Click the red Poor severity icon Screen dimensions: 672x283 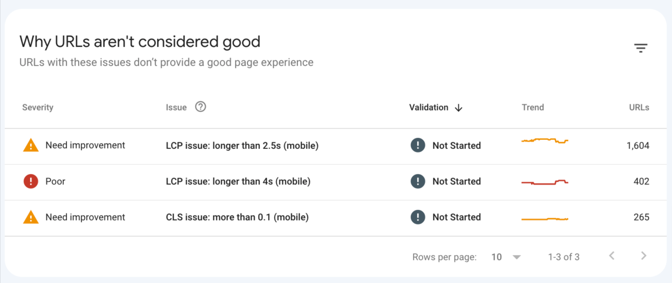pyautogui.click(x=30, y=181)
